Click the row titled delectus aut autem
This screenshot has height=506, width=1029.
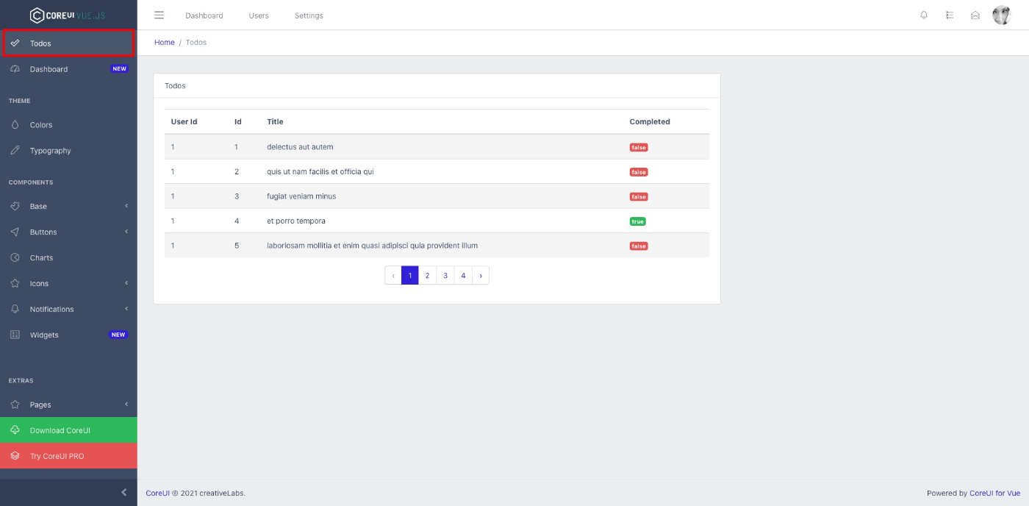pos(437,147)
